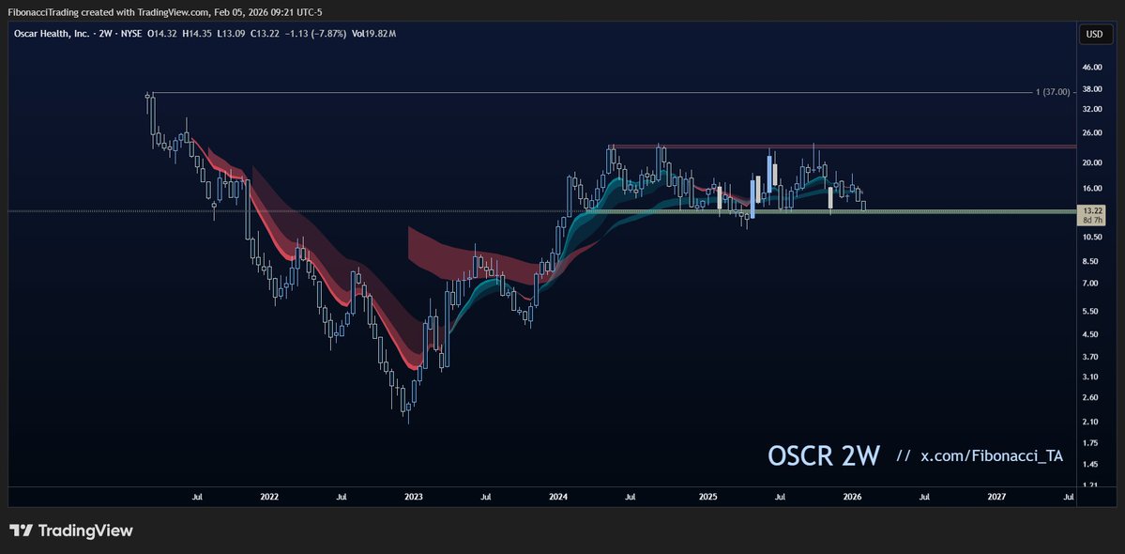Click the TradingView logo
1125x554 pixels.
(x=71, y=531)
